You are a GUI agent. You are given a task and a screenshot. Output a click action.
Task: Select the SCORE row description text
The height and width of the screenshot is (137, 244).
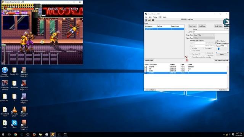point(152,67)
